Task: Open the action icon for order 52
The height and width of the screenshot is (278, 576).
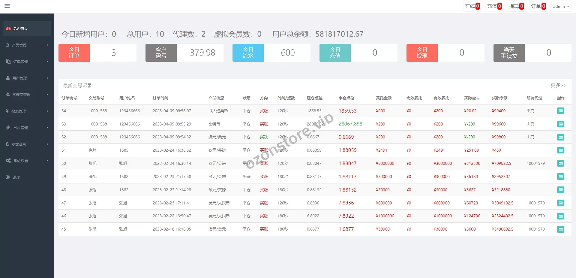Action: click(560, 137)
